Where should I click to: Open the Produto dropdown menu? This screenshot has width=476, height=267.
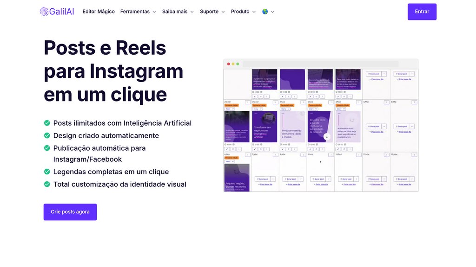[243, 12]
